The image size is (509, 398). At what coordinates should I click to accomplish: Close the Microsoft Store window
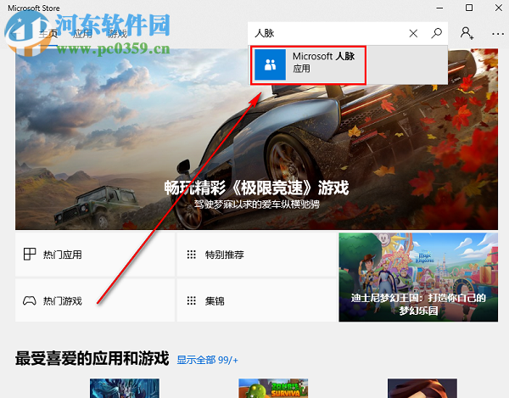(499, 8)
